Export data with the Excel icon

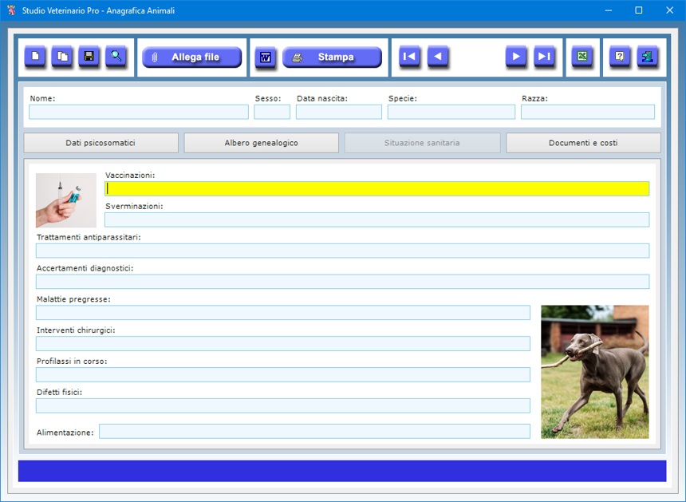pos(582,57)
